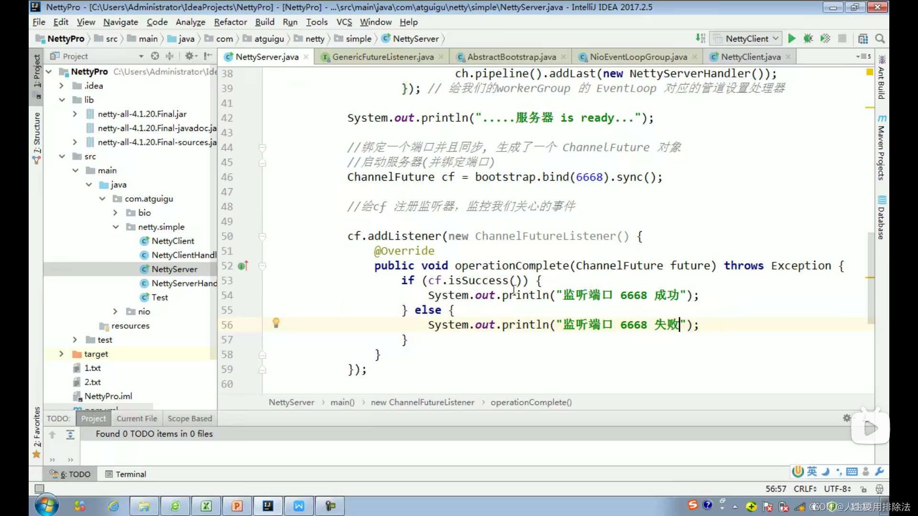Open the Favorites tool window strip
918x516 pixels.
point(37,432)
